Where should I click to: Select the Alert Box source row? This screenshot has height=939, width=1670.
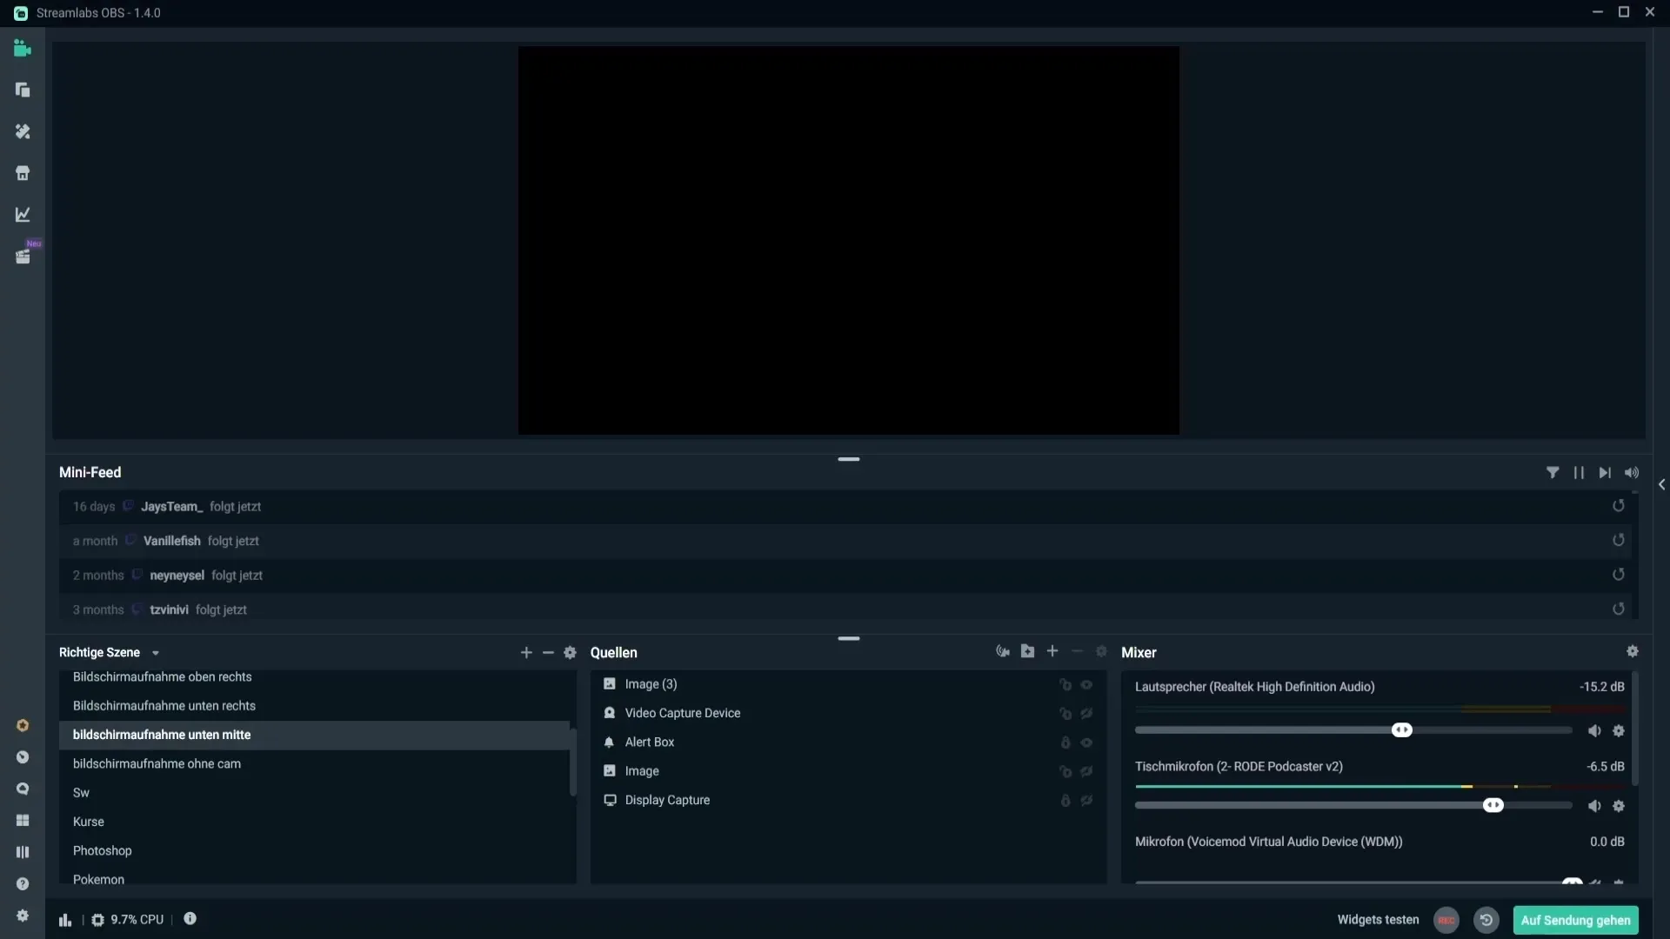click(x=848, y=743)
